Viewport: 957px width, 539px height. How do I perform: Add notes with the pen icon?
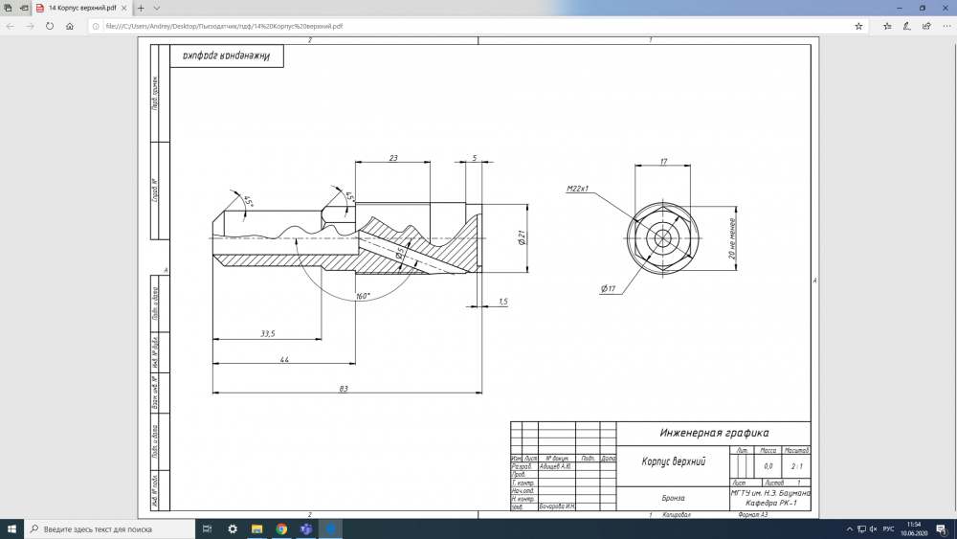coord(907,26)
